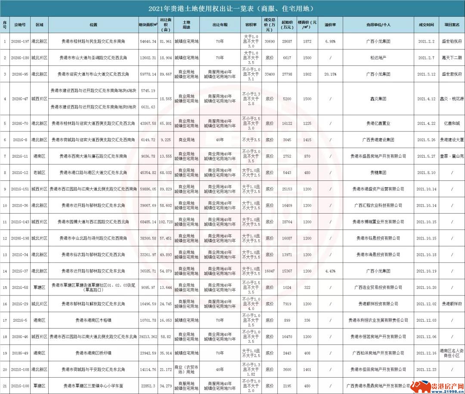Click deal date '2021.4.12'
The width and height of the screenshot is (465, 394).
coord(426,99)
